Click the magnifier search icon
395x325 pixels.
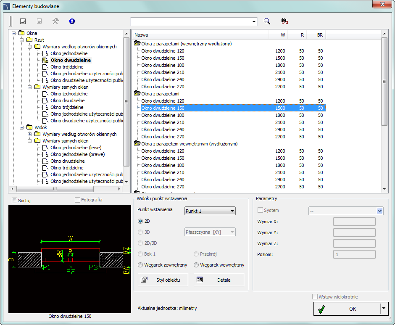[x=267, y=21]
